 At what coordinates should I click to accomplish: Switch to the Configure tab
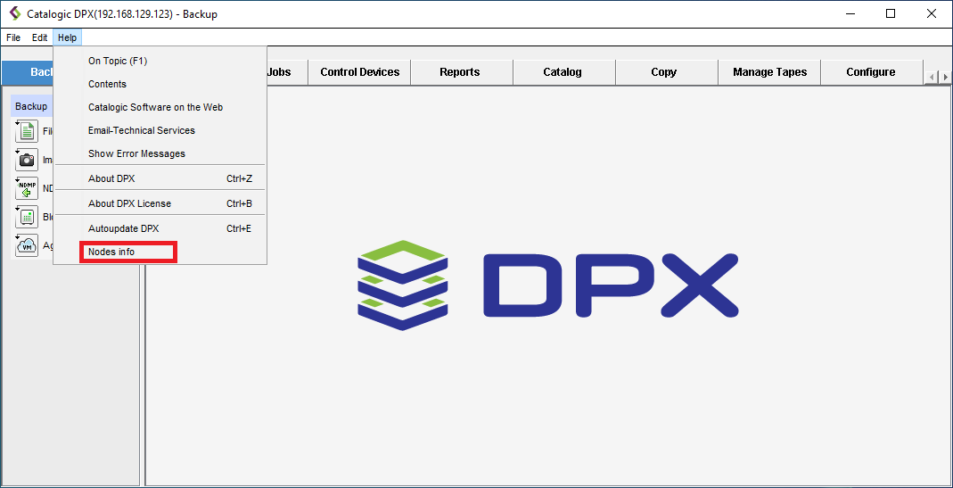click(870, 72)
